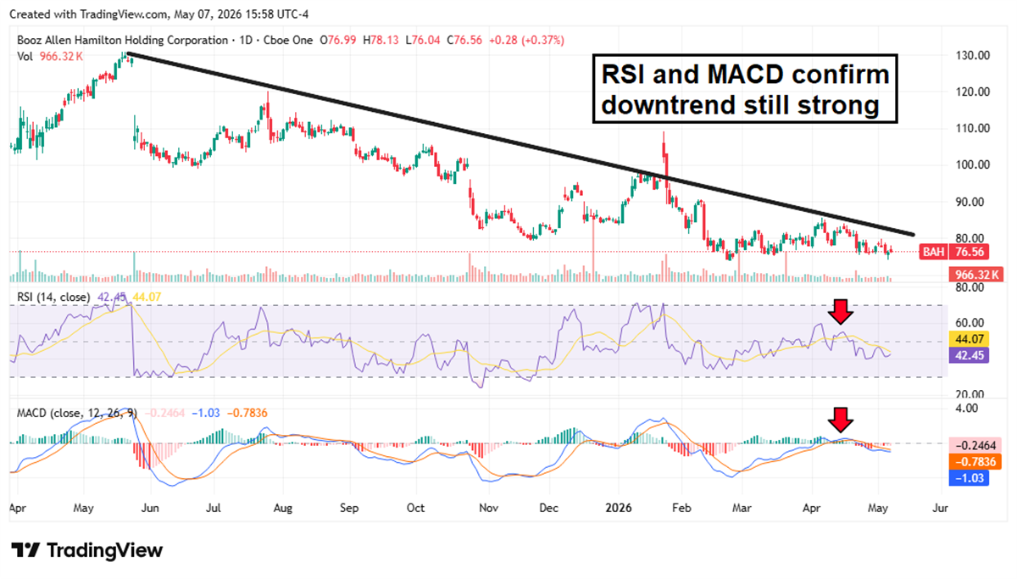Image resolution: width=1017 pixels, height=579 pixels.
Task: Click the 120.00 price axis label
Action: [973, 92]
